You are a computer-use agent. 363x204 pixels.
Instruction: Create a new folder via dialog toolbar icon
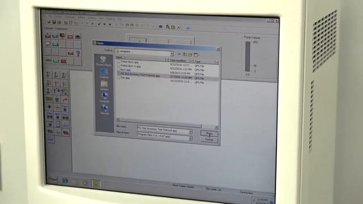pos(191,54)
